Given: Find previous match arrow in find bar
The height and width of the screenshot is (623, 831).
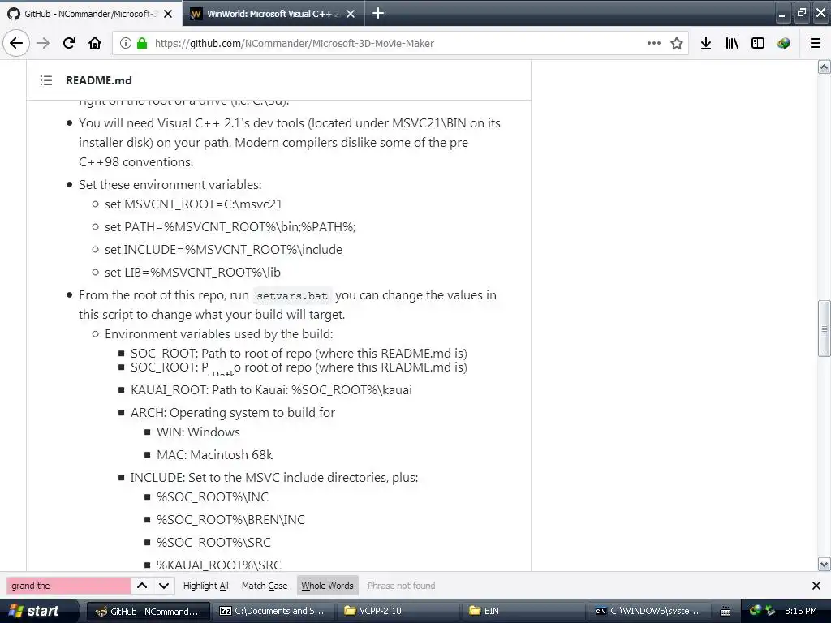Looking at the screenshot, I should 142,586.
